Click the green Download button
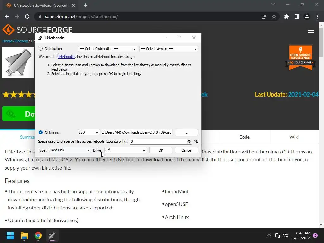This screenshot has height=243, width=324. tap(19, 114)
